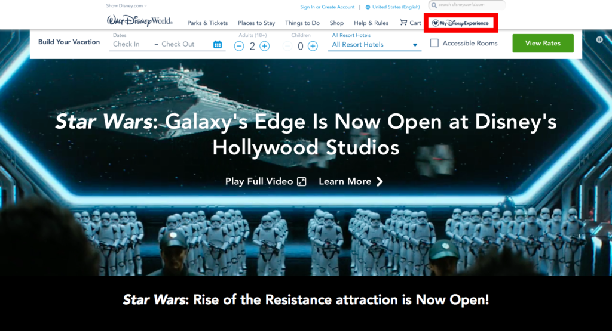This screenshot has width=612, height=331.
Task: Open the shopping Cart icon
Action: (x=403, y=23)
